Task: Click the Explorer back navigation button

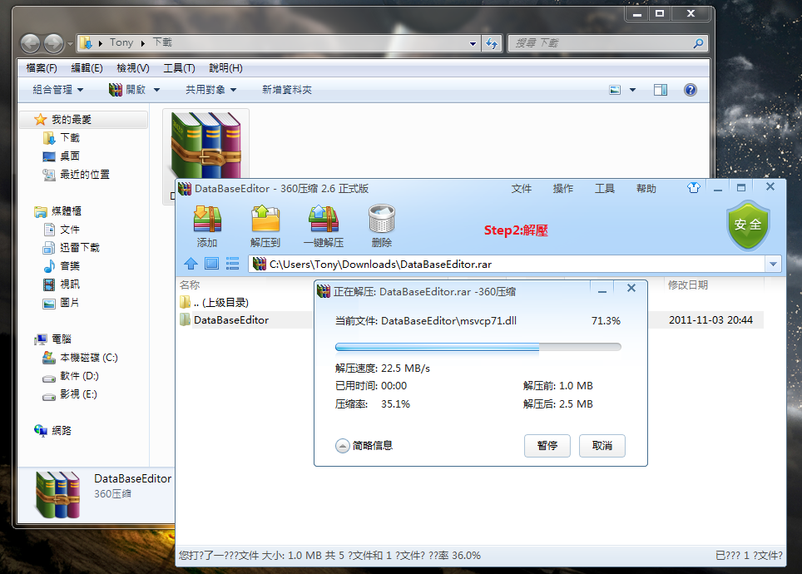Action: click(x=31, y=43)
